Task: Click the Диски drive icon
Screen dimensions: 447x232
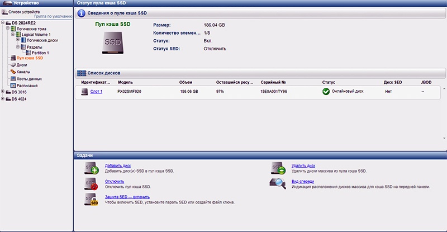Action: (13, 65)
